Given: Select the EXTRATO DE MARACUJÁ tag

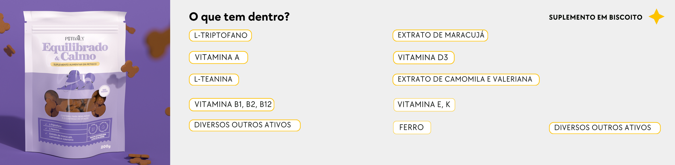Looking at the screenshot, I should coord(440,35).
